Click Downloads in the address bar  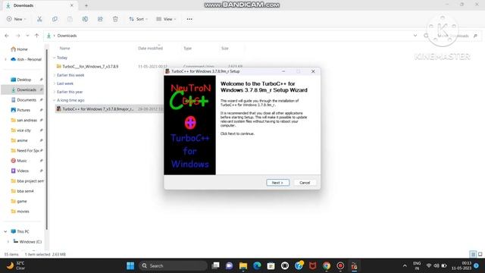67,36
